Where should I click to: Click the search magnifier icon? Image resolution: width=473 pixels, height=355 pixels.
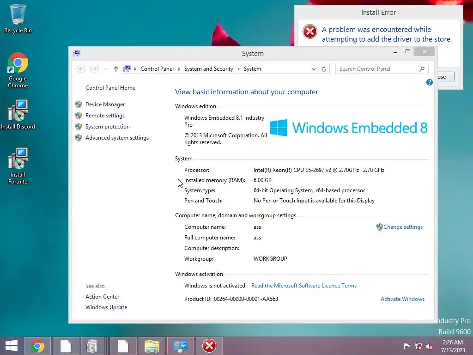tap(422, 69)
